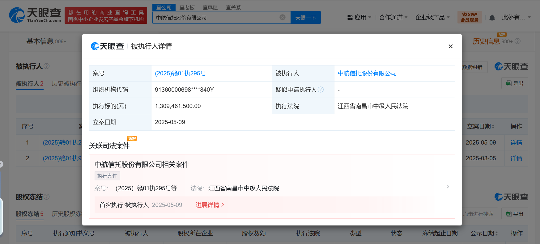Expand the 企业级产品 menu

pyautogui.click(x=432, y=18)
